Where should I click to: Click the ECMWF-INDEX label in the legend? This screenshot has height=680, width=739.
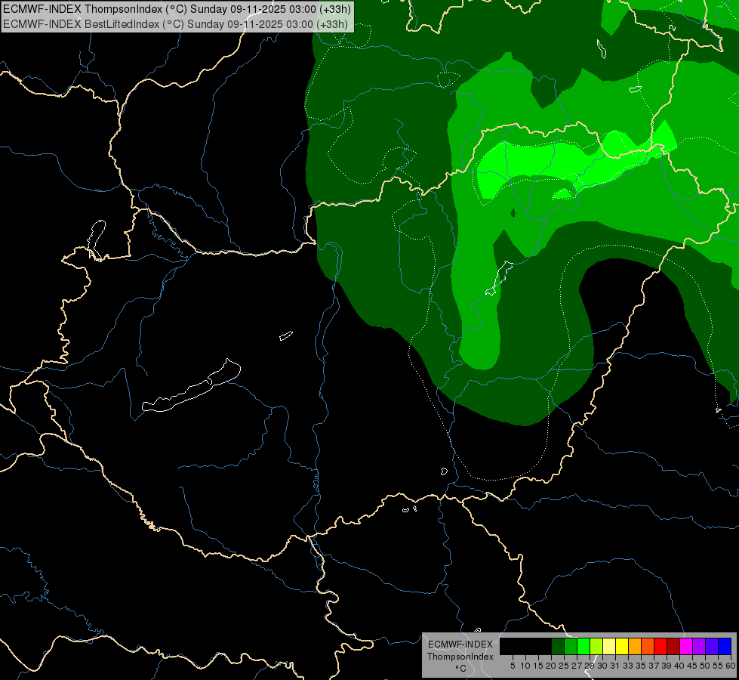(460, 644)
